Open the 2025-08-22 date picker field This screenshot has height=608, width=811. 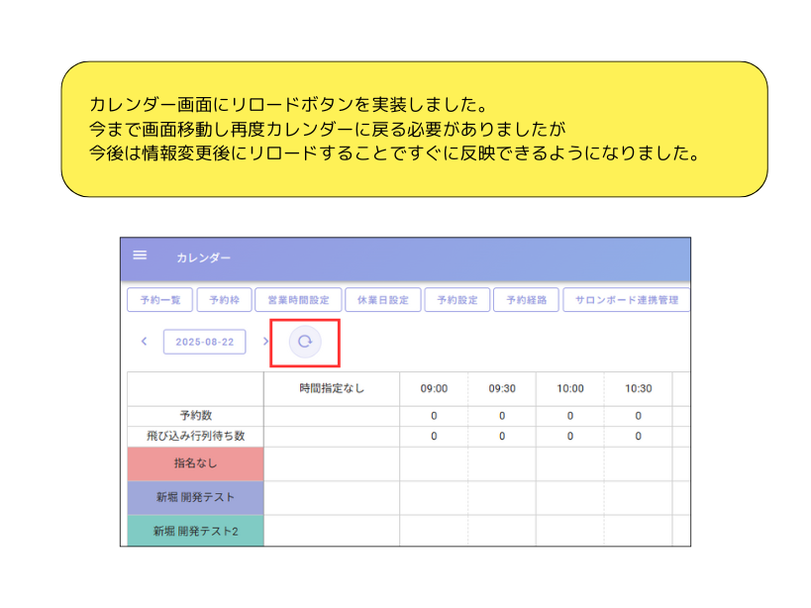(x=204, y=342)
